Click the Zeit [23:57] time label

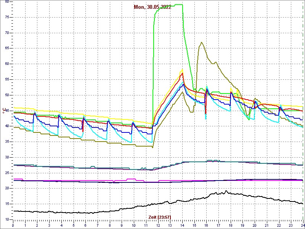(159, 217)
